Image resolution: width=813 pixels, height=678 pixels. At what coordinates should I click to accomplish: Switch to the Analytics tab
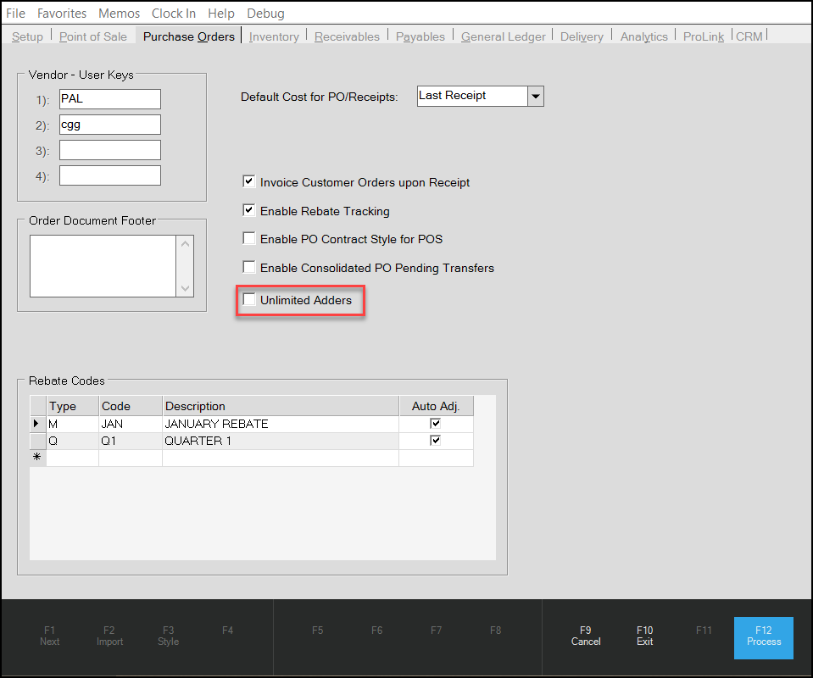[x=644, y=36]
